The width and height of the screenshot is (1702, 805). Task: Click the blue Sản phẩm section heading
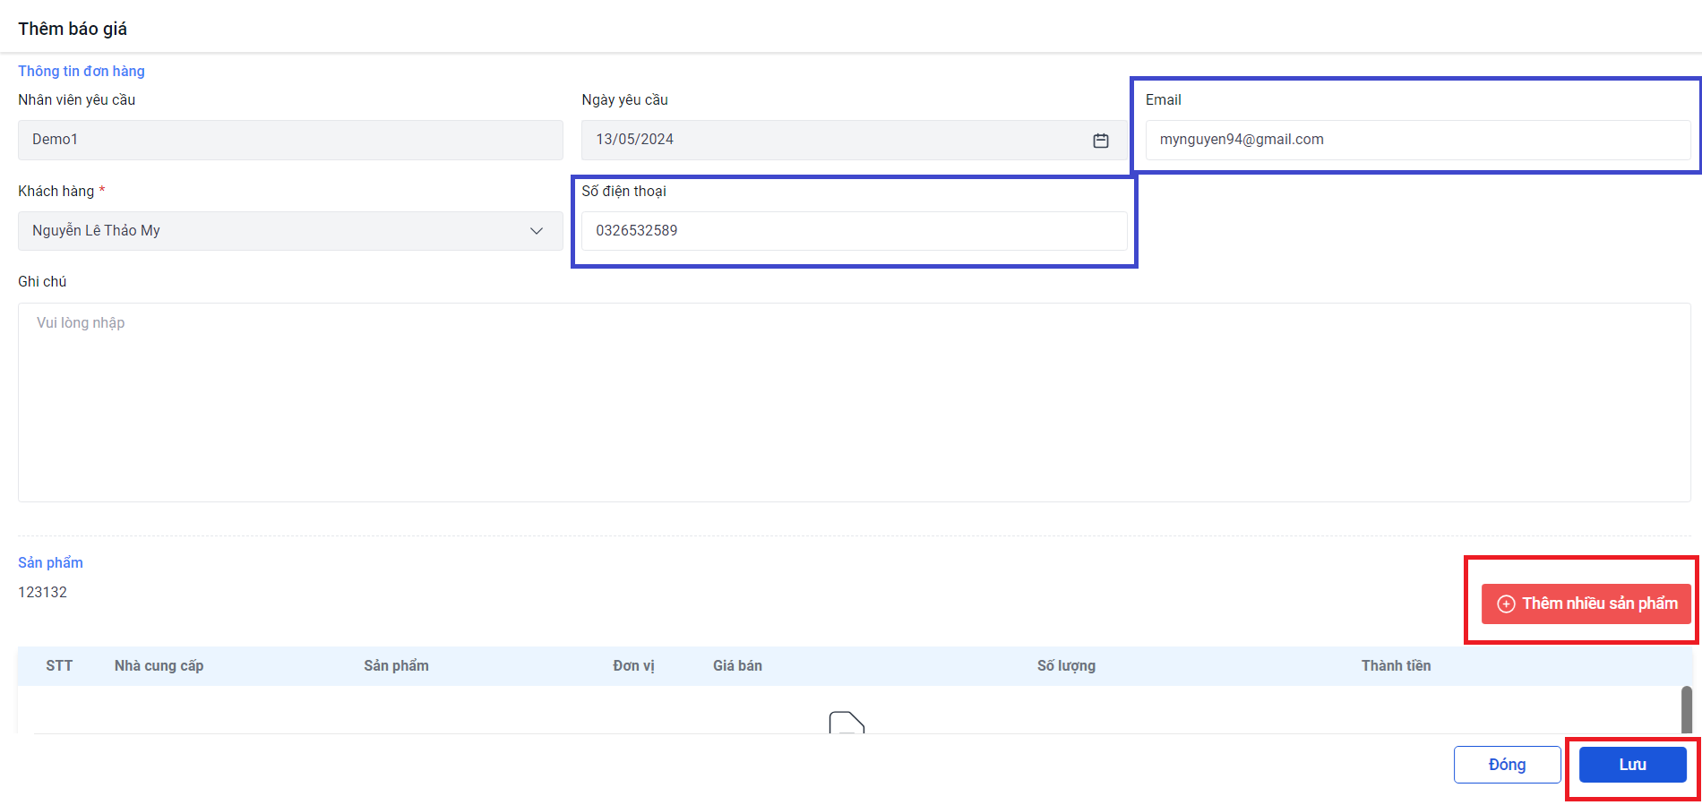[x=50, y=562]
